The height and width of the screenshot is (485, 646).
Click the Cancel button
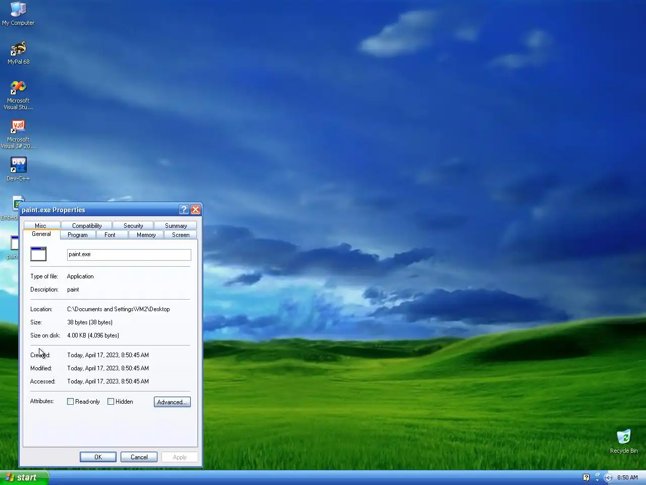tap(139, 457)
